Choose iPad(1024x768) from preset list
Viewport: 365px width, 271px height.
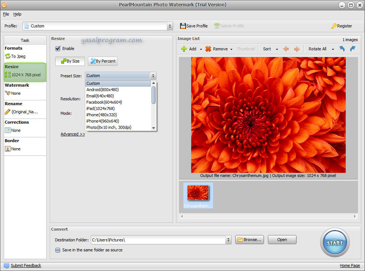pyautogui.click(x=100, y=108)
